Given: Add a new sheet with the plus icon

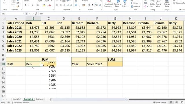Looking at the screenshot, I should [x=51, y=99].
